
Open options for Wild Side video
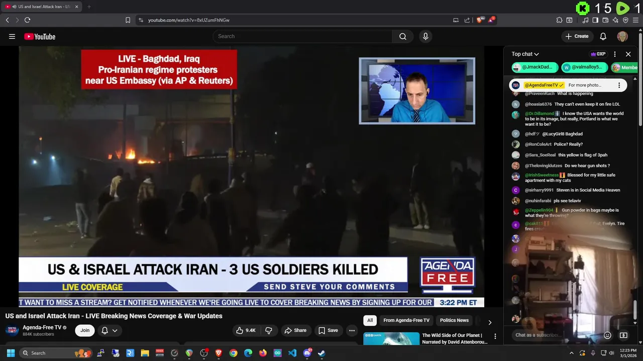point(495,336)
